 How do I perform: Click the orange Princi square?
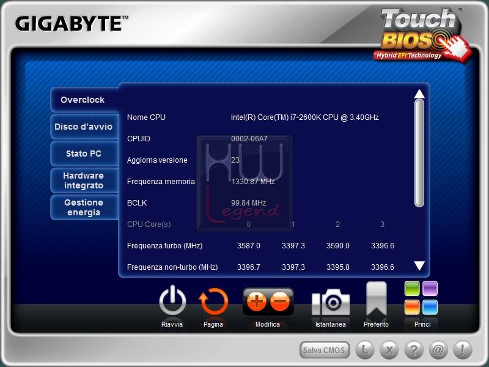tap(412, 307)
